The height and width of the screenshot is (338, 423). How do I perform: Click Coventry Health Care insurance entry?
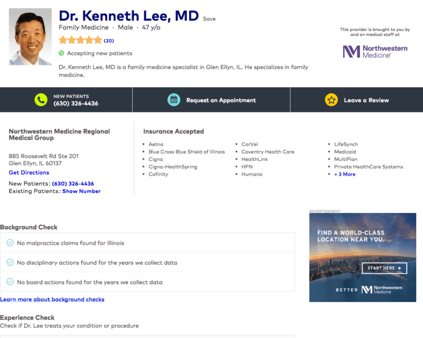[x=268, y=152]
